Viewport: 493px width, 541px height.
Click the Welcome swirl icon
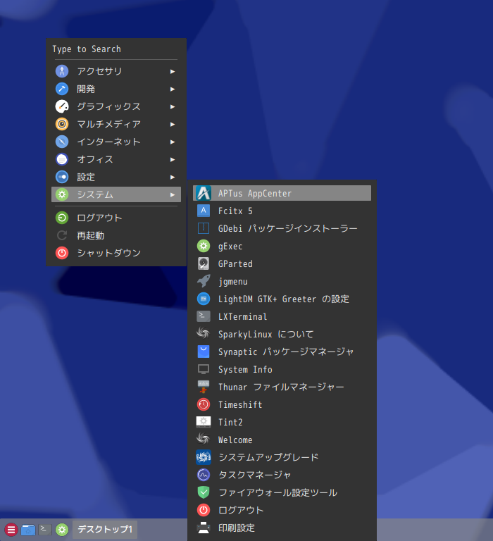tap(204, 440)
